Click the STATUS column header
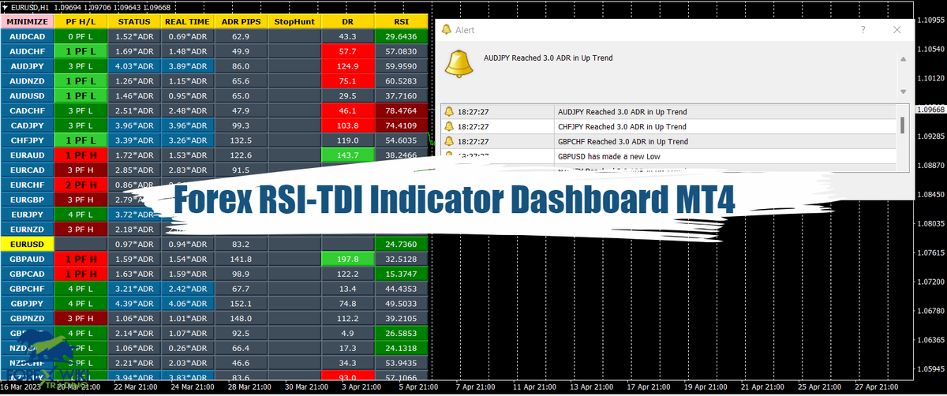 (134, 21)
